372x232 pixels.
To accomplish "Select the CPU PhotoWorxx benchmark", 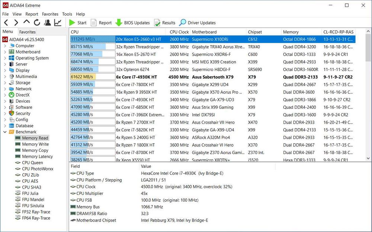I will pos(34,169).
